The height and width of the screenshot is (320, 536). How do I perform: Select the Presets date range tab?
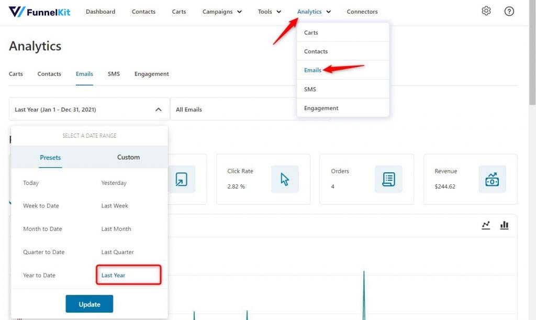(x=50, y=157)
